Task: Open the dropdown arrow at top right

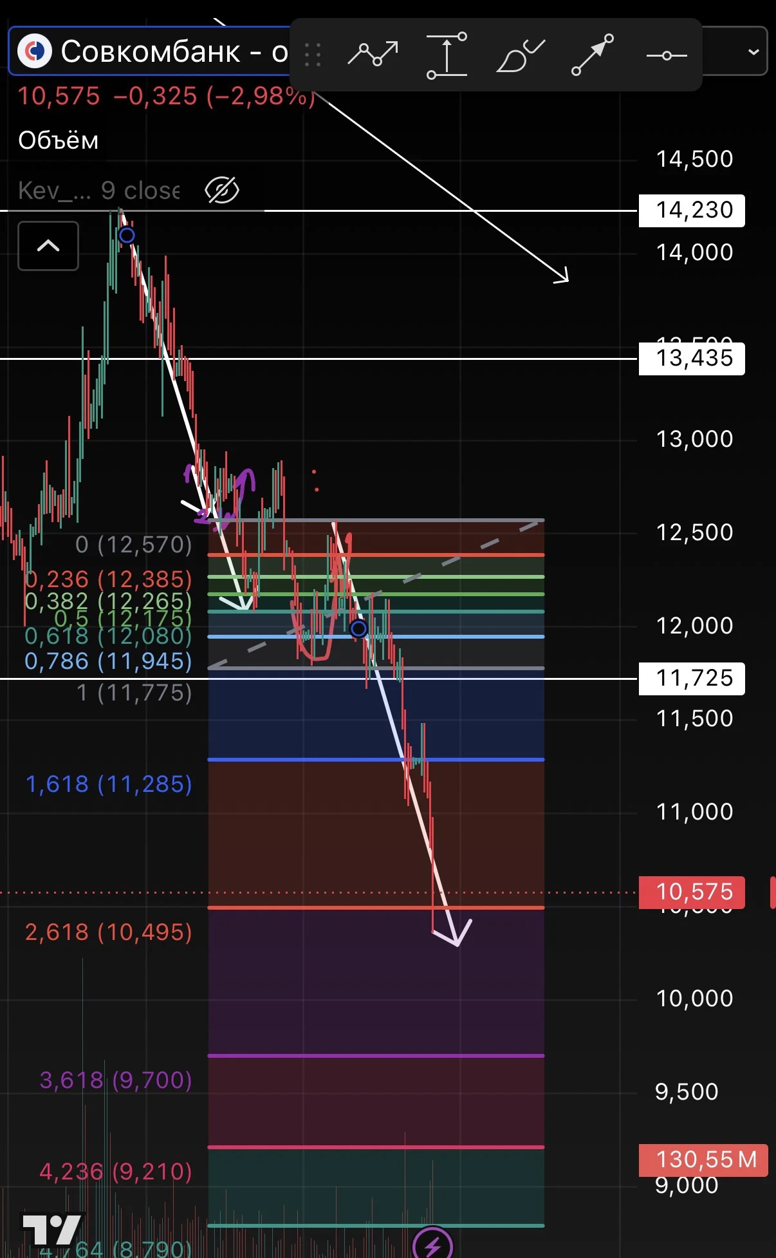Action: click(753, 52)
